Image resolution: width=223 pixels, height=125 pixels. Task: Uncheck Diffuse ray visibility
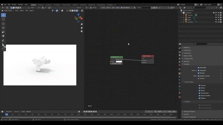click(x=199, y=88)
